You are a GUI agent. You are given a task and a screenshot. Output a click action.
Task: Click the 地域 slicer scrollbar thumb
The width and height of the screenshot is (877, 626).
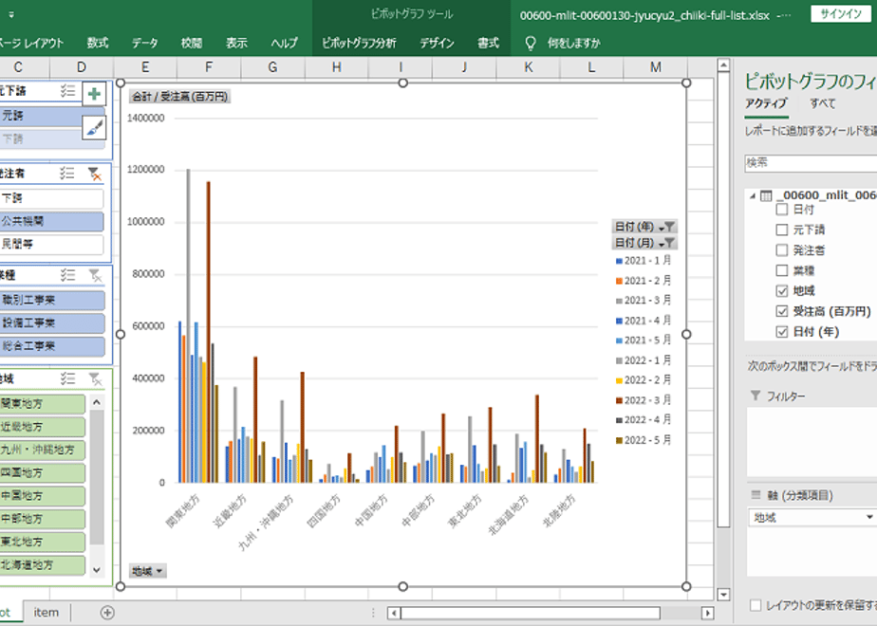pos(97,477)
